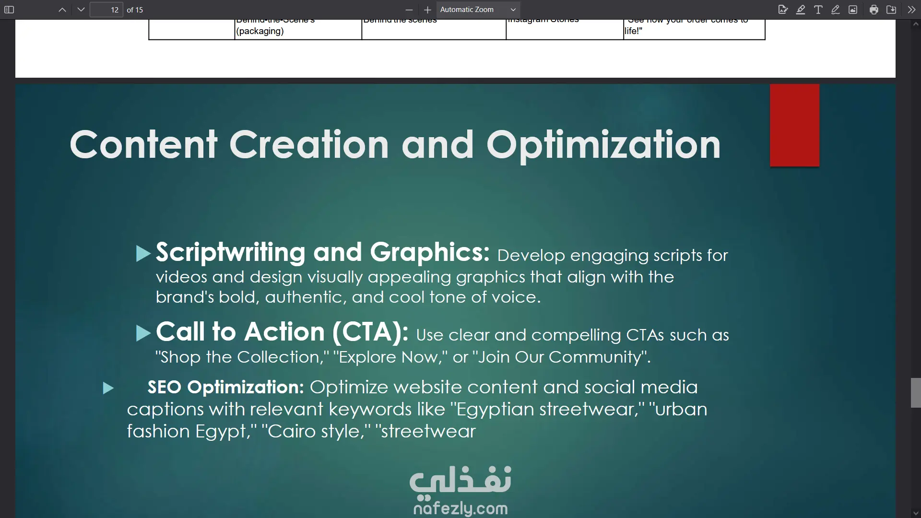
Task: Select the add signature tool
Action: coord(783,10)
